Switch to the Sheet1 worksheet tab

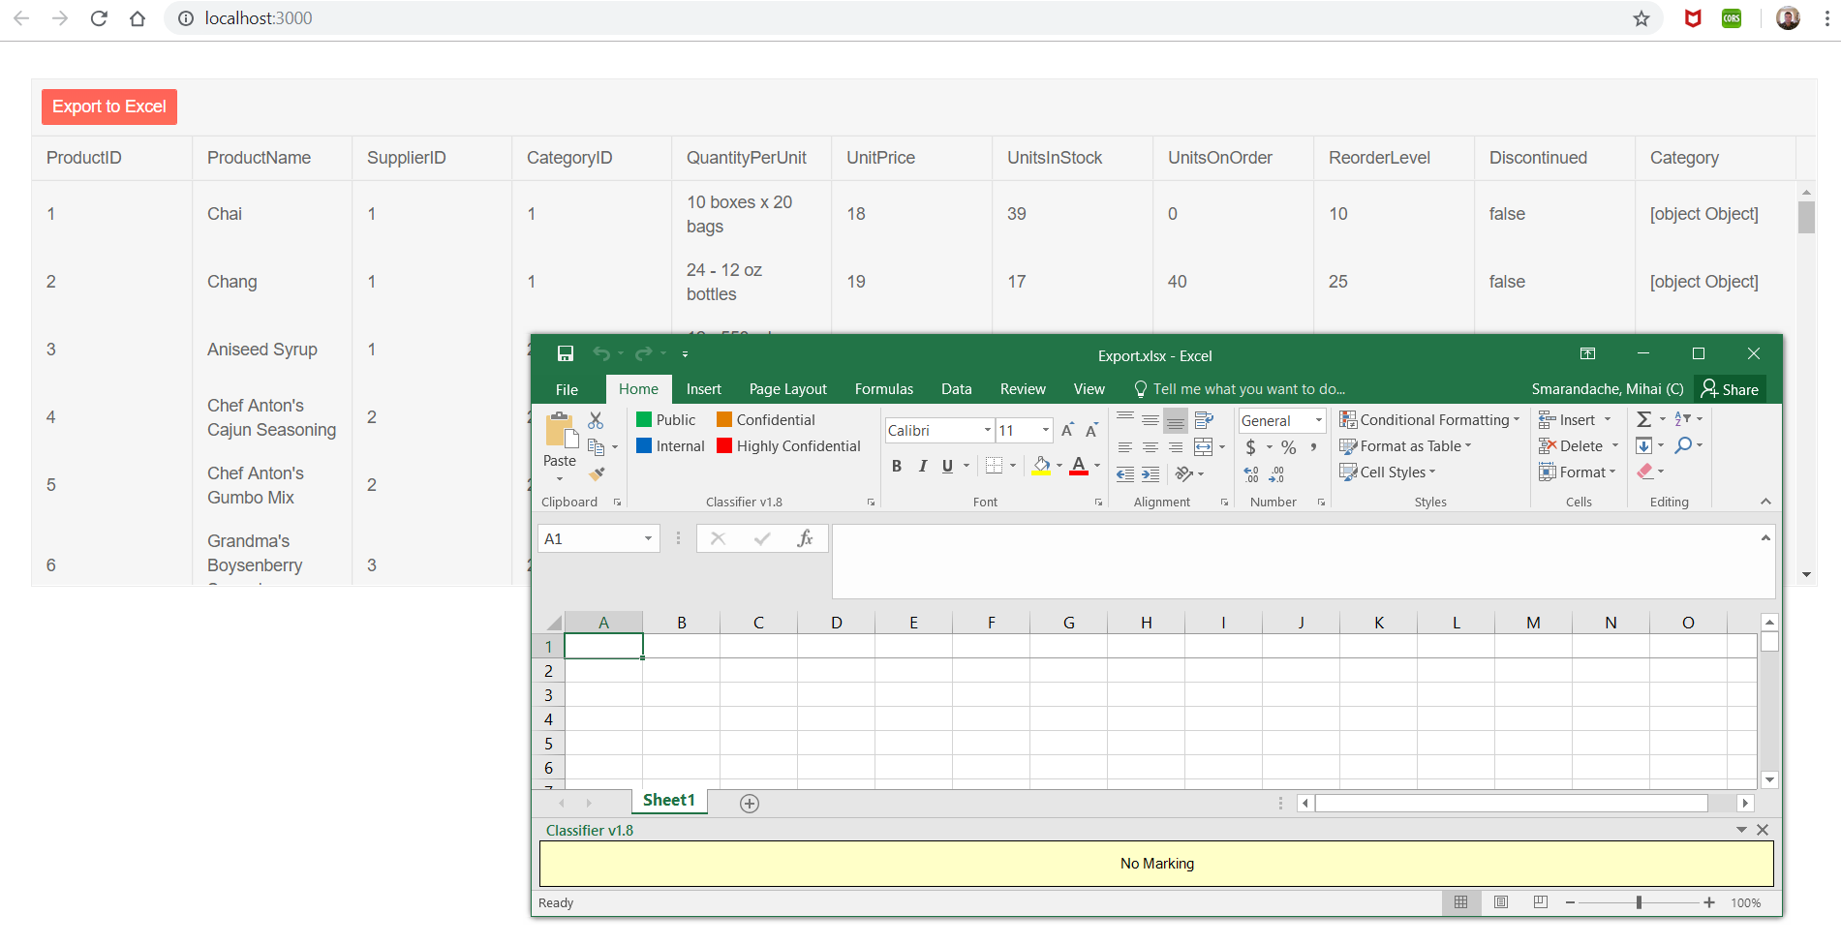click(x=668, y=801)
